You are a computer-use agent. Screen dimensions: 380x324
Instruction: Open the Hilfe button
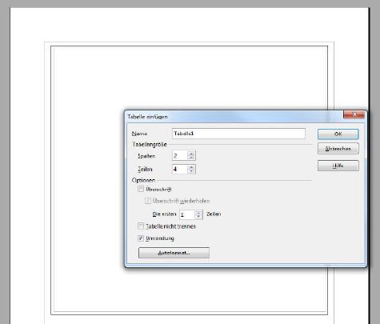click(x=338, y=166)
